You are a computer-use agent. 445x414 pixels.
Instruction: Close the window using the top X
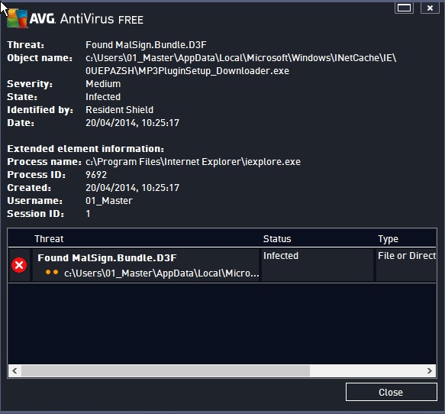430,8
